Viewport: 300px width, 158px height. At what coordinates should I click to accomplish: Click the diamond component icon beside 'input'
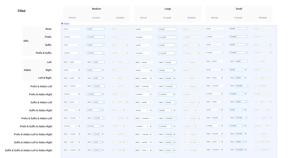coord(62,24)
